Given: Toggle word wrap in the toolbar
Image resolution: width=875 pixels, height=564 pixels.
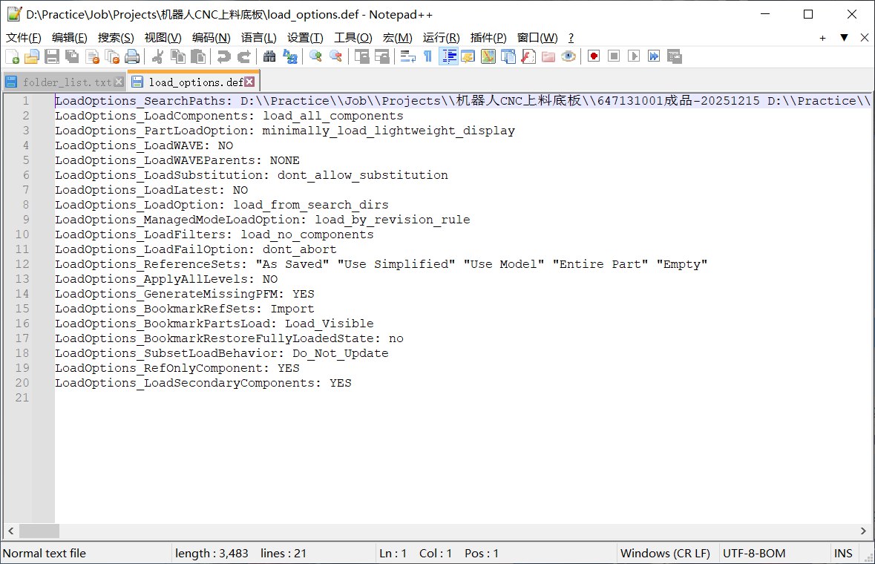Looking at the screenshot, I should pyautogui.click(x=407, y=56).
